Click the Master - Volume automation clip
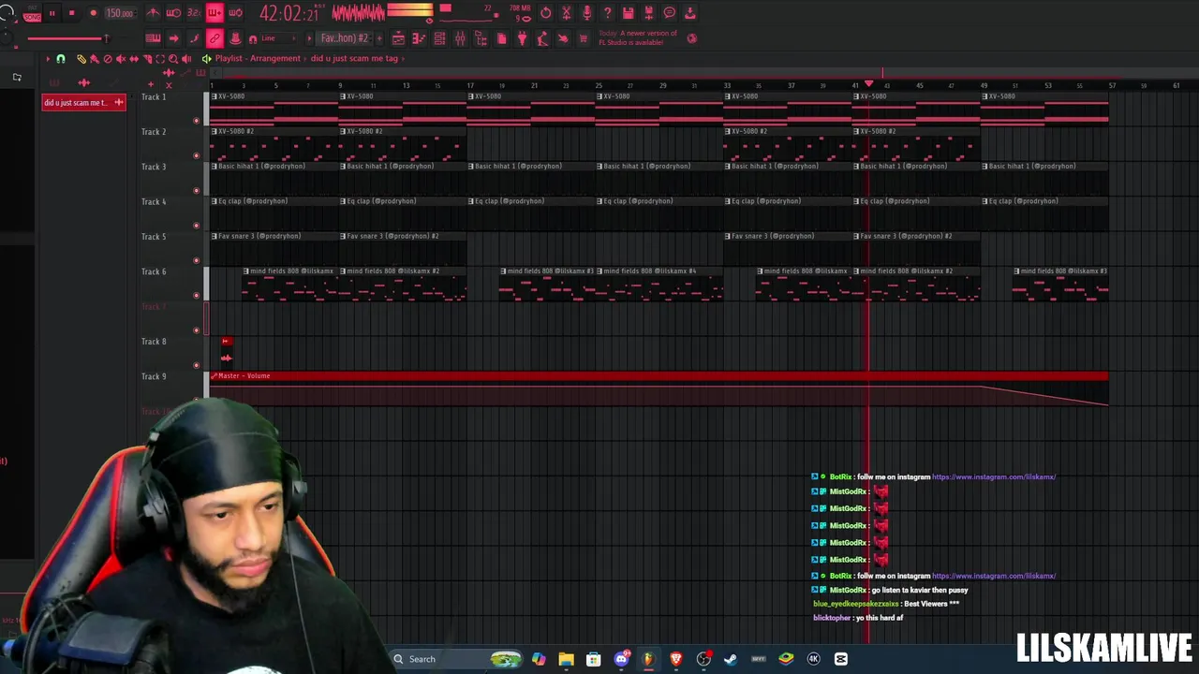The height and width of the screenshot is (674, 1199). tap(659, 388)
